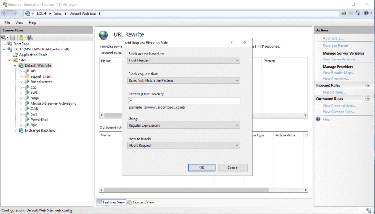
Task: Click the Pattern (Host Header) text field
Action: [184, 101]
